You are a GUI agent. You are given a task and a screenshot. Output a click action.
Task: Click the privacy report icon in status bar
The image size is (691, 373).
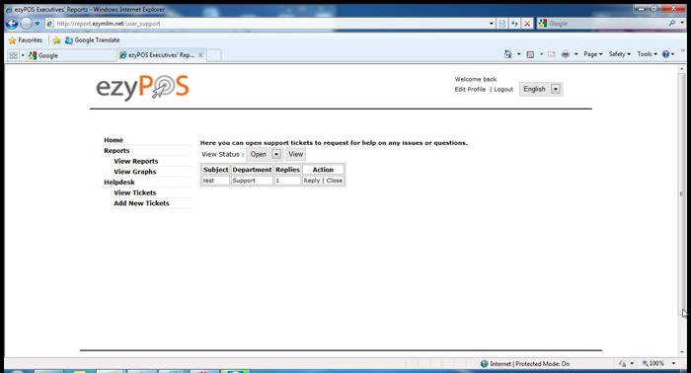[x=622, y=364]
